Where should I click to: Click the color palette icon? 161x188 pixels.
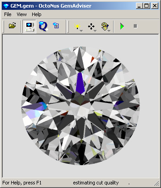105,26
